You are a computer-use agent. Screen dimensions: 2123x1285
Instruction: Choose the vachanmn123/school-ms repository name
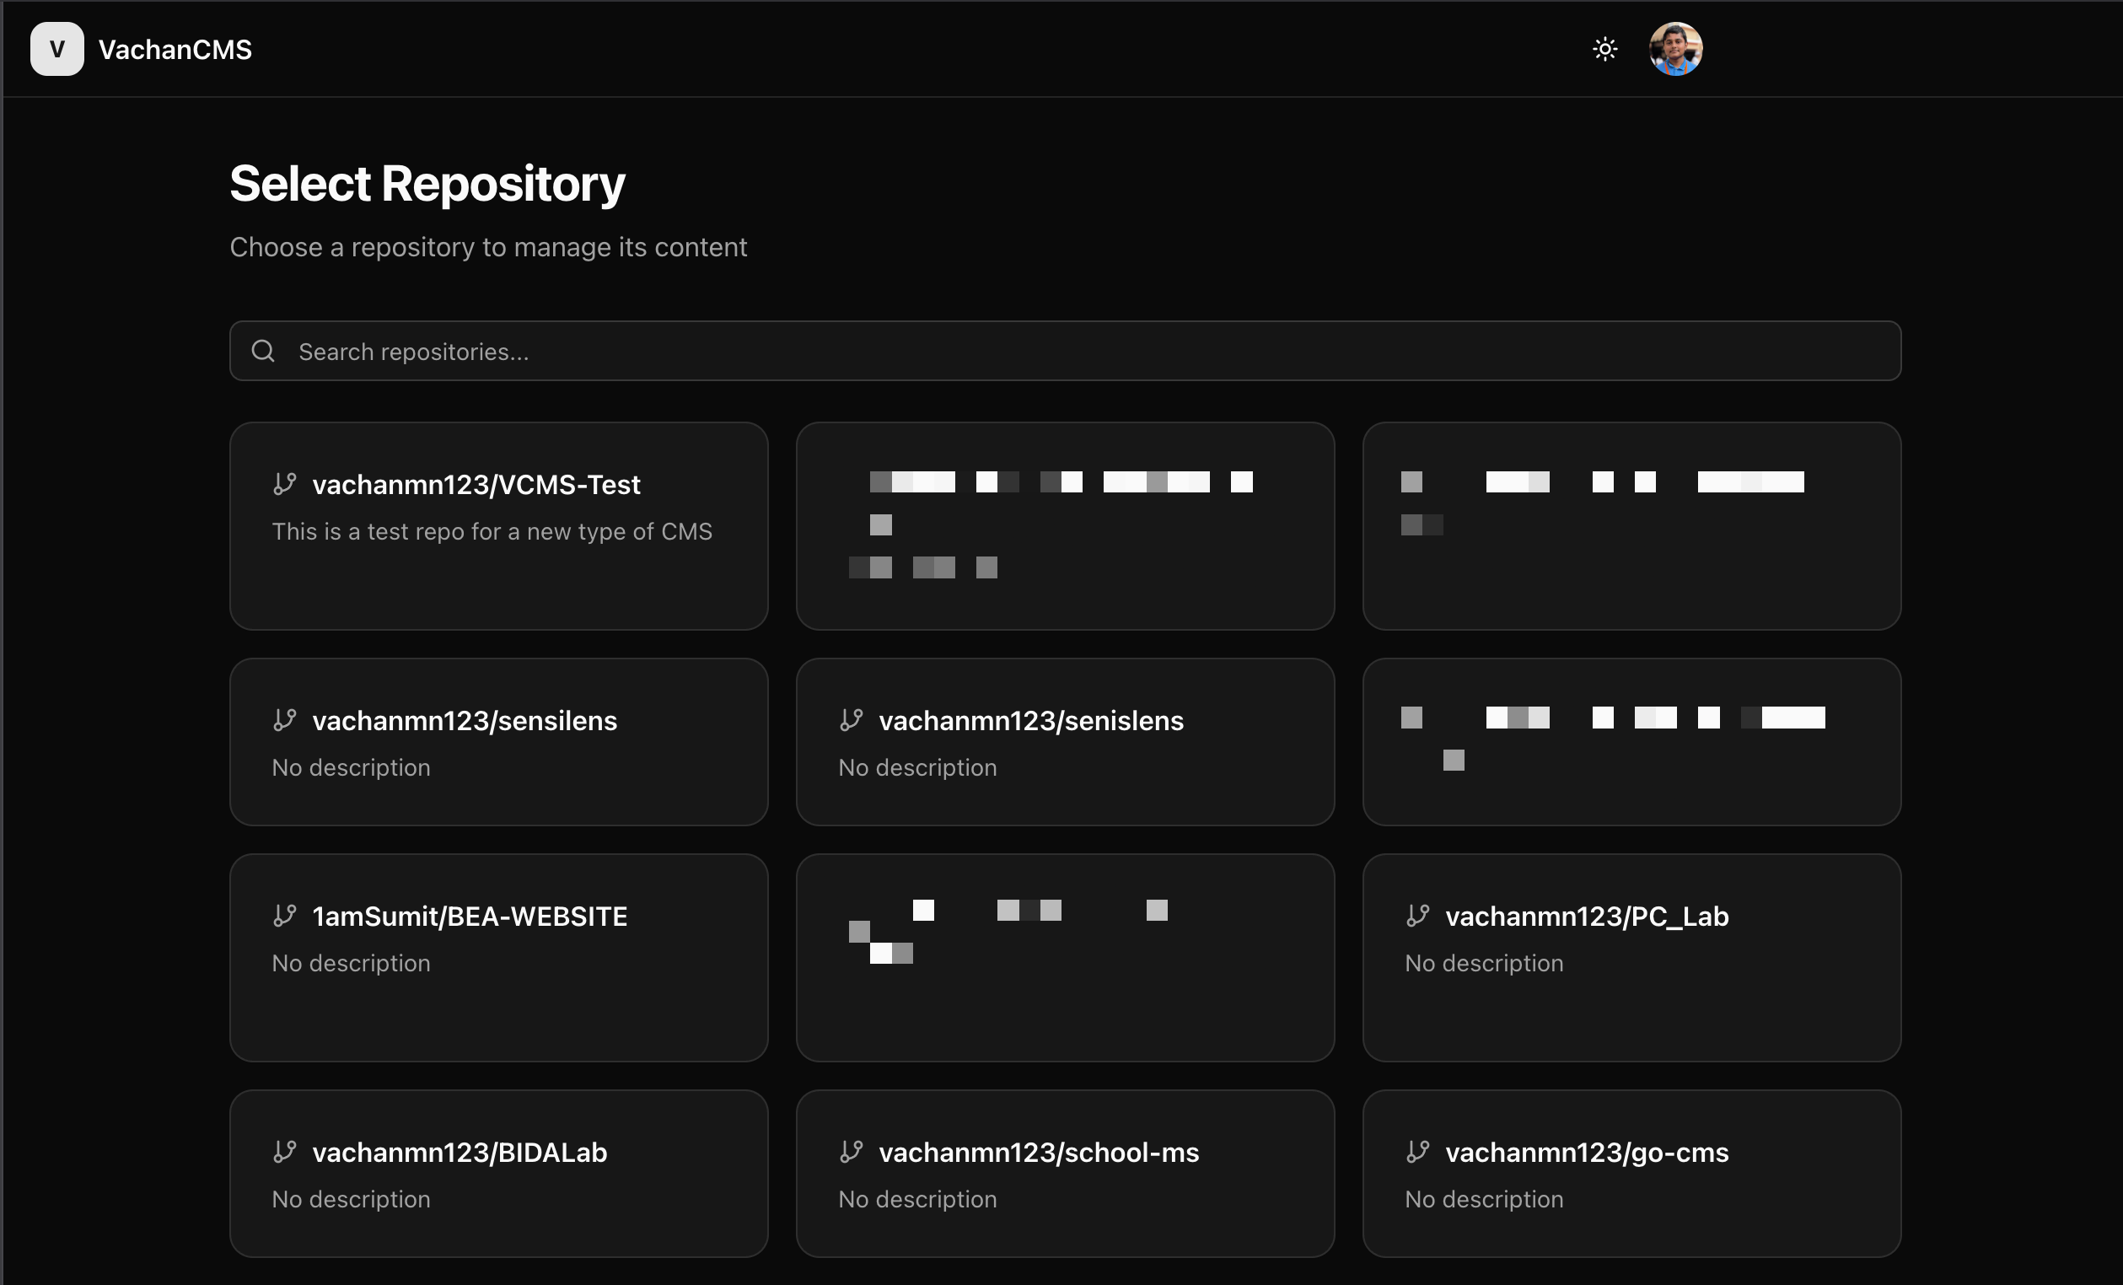[1038, 1153]
